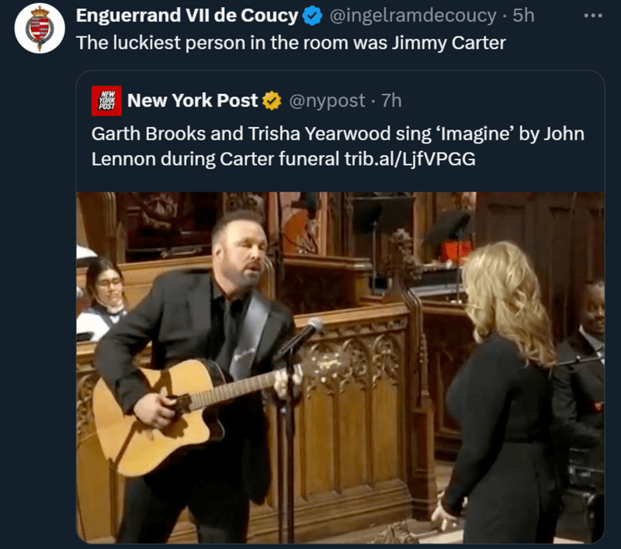Click the blue verified badge

(x=314, y=16)
